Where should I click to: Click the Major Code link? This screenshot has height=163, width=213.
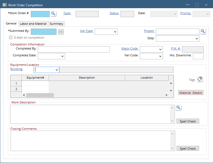click(130, 48)
